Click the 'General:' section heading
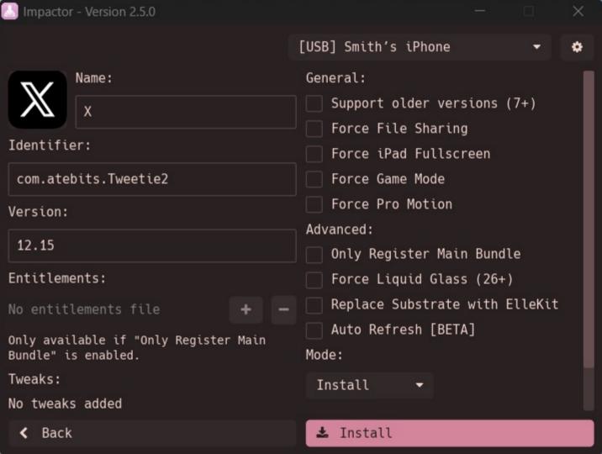 click(335, 78)
